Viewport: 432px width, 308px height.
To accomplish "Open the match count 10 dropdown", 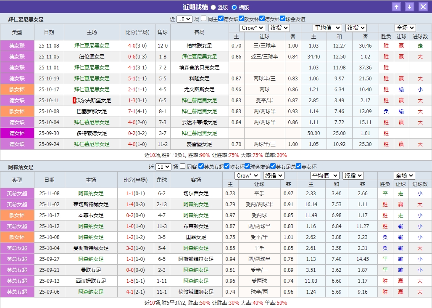I will point(184,19).
